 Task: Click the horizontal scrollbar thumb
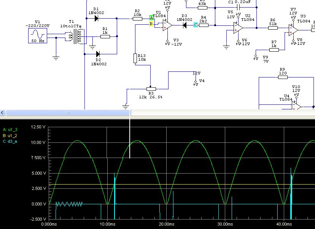pos(68,112)
